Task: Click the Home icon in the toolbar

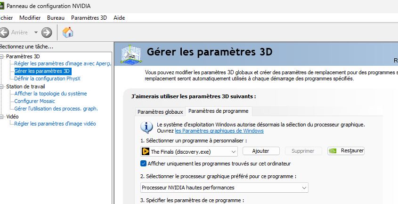Action: pyautogui.click(x=68, y=32)
